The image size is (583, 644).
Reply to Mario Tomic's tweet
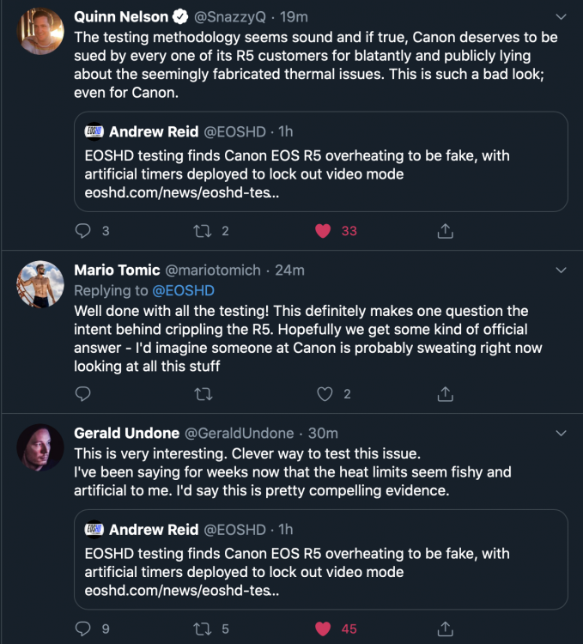pyautogui.click(x=83, y=394)
